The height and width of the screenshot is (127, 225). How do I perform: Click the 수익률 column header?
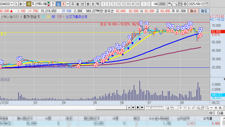[207, 118]
